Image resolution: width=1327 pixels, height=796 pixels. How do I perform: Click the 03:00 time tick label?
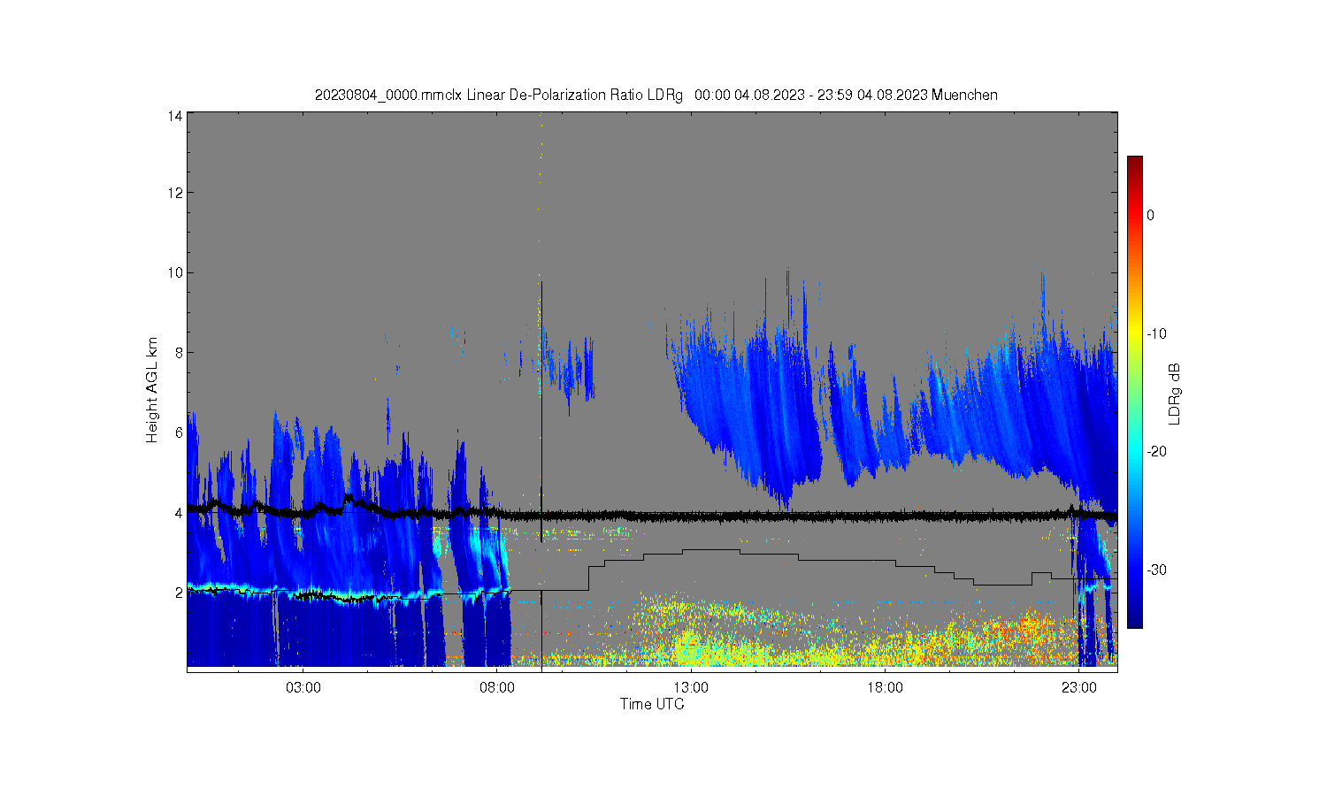click(303, 688)
